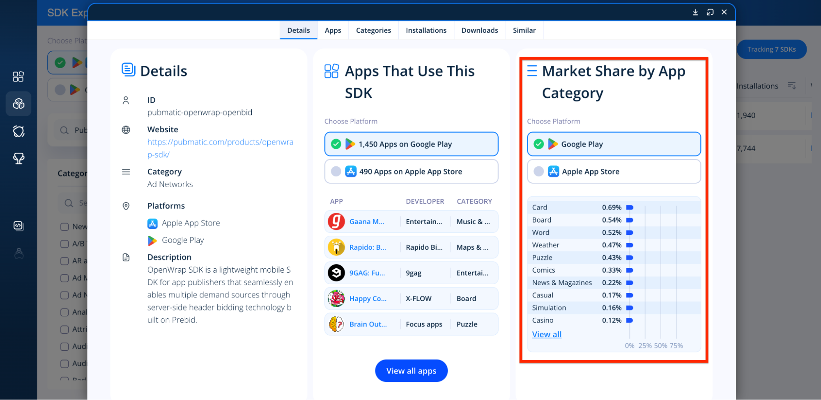
Task: Click the expand/restore icon in the dialog header
Action: pyautogui.click(x=710, y=12)
